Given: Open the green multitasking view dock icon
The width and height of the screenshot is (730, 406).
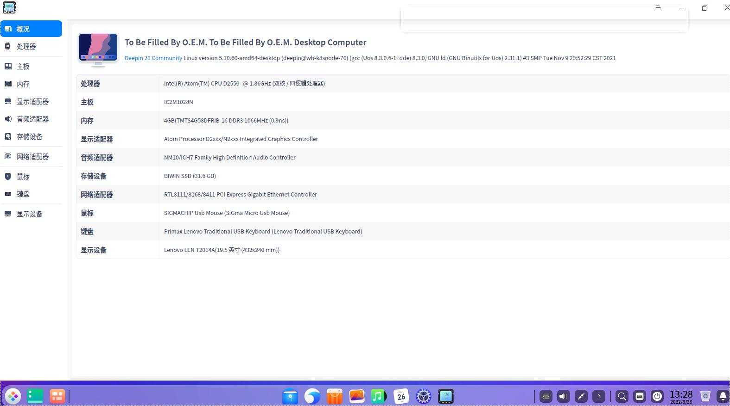Looking at the screenshot, I should [35, 396].
